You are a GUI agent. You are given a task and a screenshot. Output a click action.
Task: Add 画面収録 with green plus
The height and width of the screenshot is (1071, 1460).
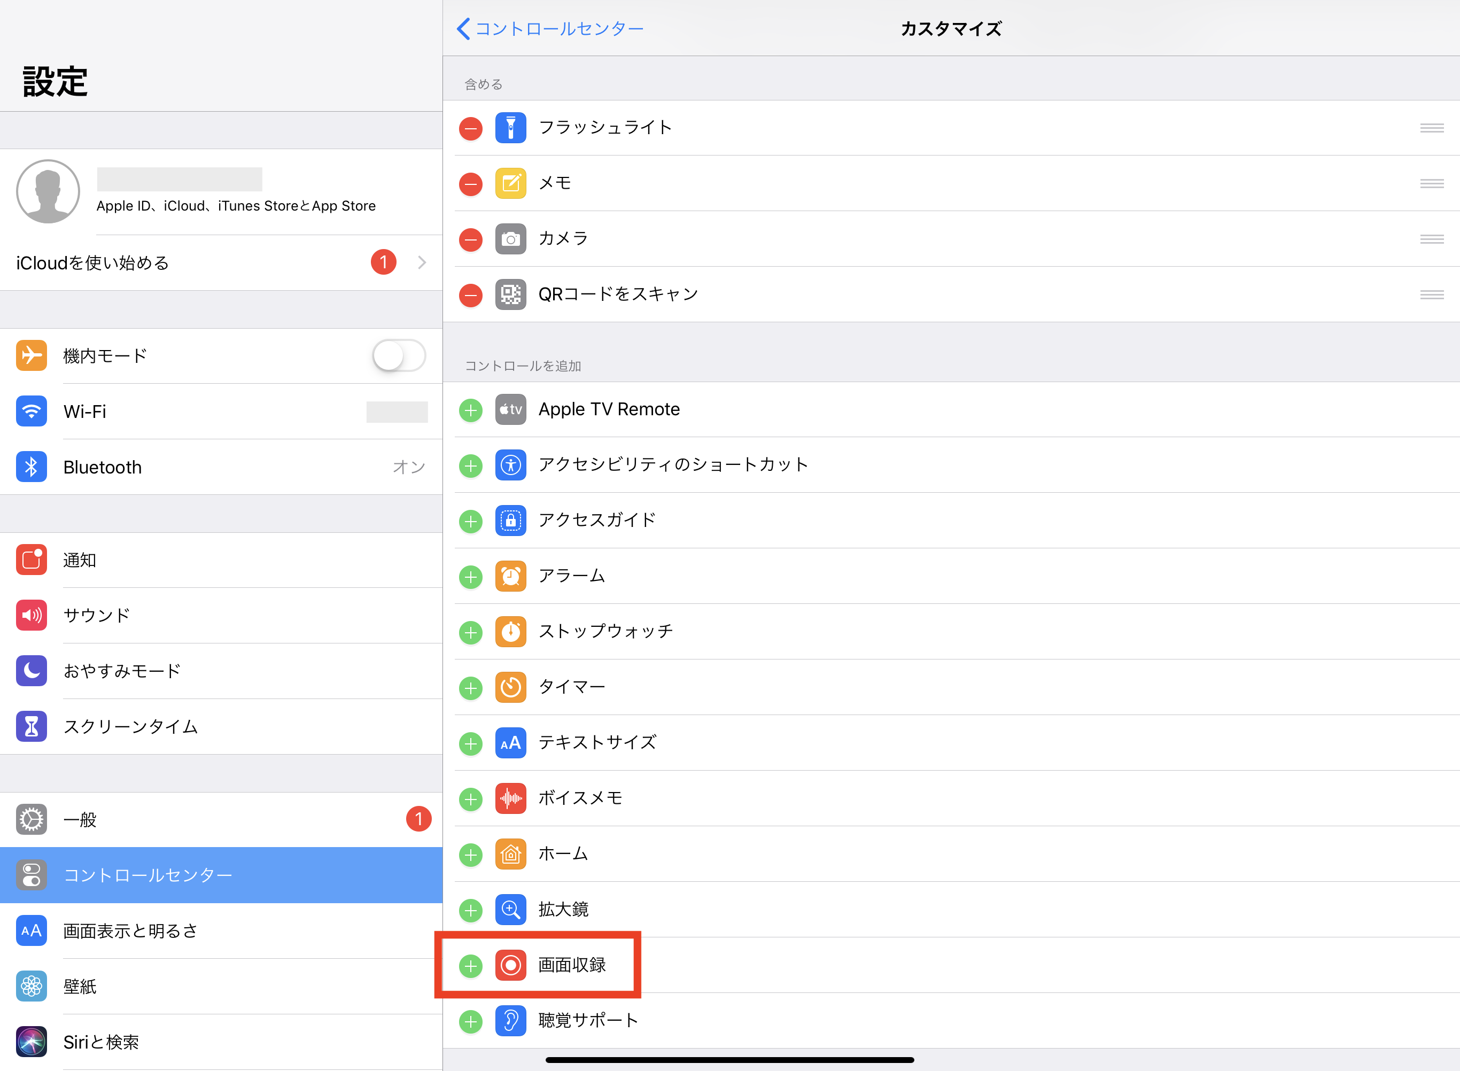click(471, 967)
